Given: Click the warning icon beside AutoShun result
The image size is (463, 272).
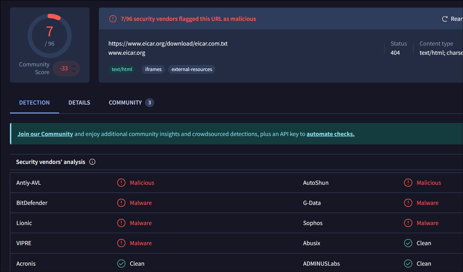Looking at the screenshot, I should pos(408,183).
